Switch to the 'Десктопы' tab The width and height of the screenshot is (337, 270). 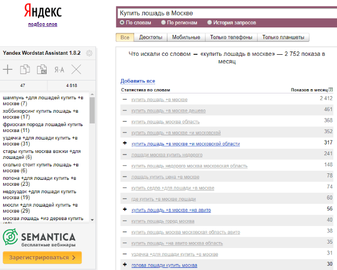(x=151, y=38)
